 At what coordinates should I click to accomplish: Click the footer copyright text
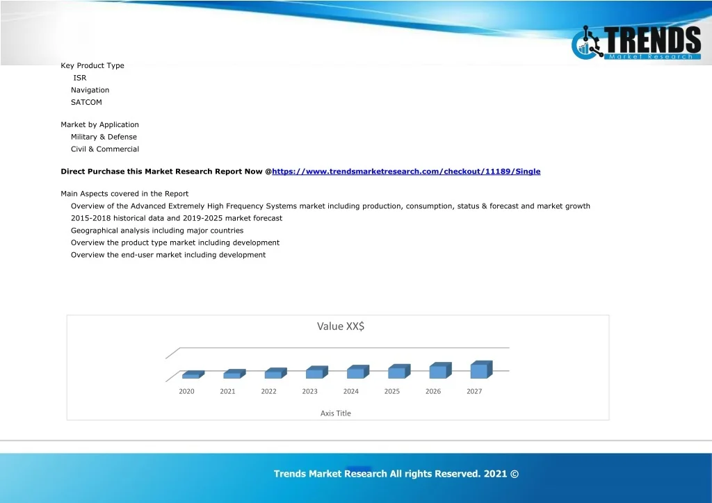396,474
